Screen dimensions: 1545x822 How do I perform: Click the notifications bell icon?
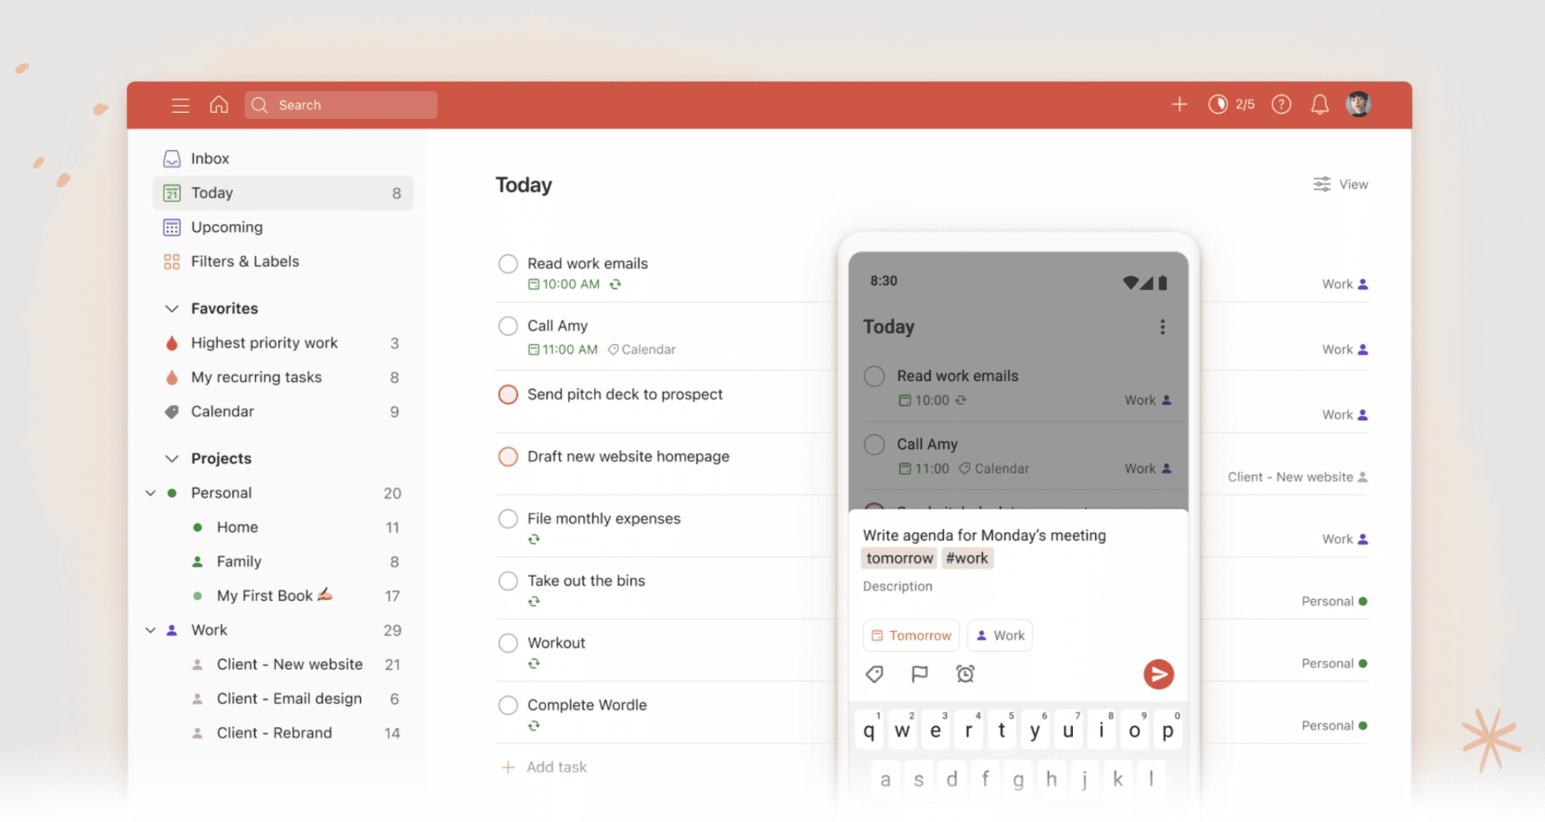[x=1320, y=104]
